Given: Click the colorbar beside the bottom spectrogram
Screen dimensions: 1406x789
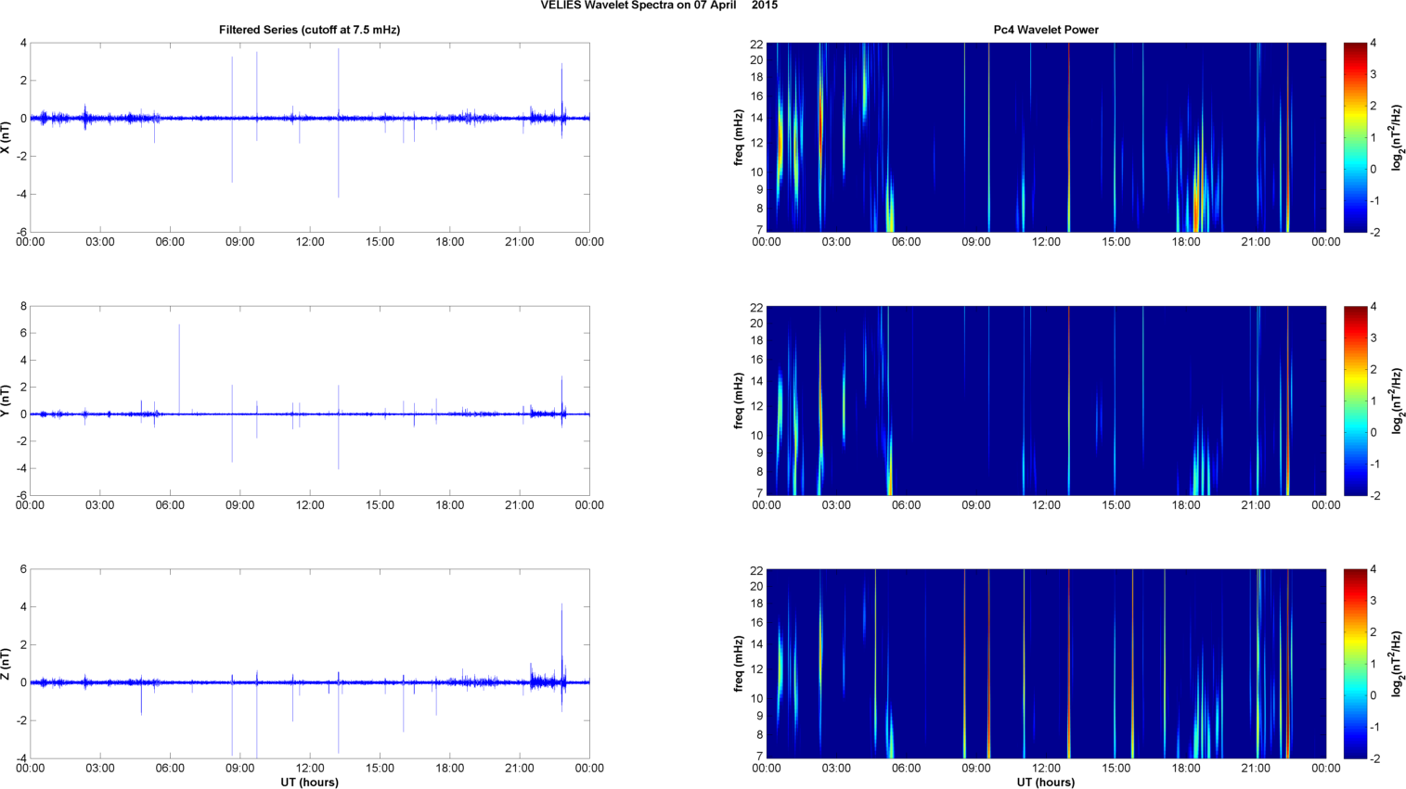Looking at the screenshot, I should pos(1355,664).
